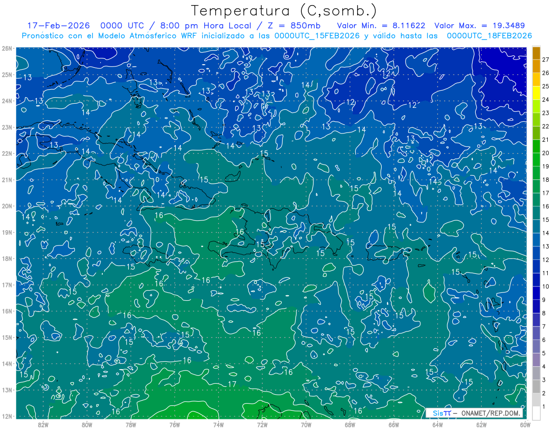Image resolution: width=558 pixels, height=431 pixels.
Task: Click the '60W' longitude axis label
Action: tap(525, 424)
